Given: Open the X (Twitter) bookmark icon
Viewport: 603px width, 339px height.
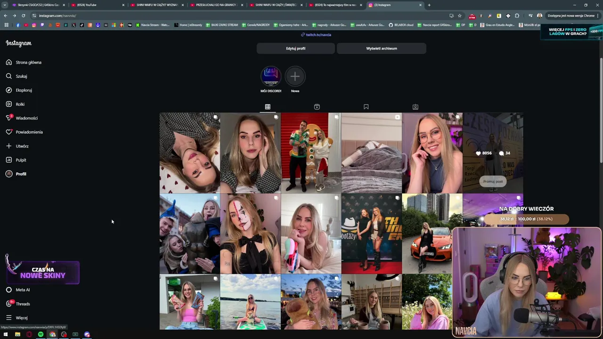Looking at the screenshot, I should click(x=73, y=25).
